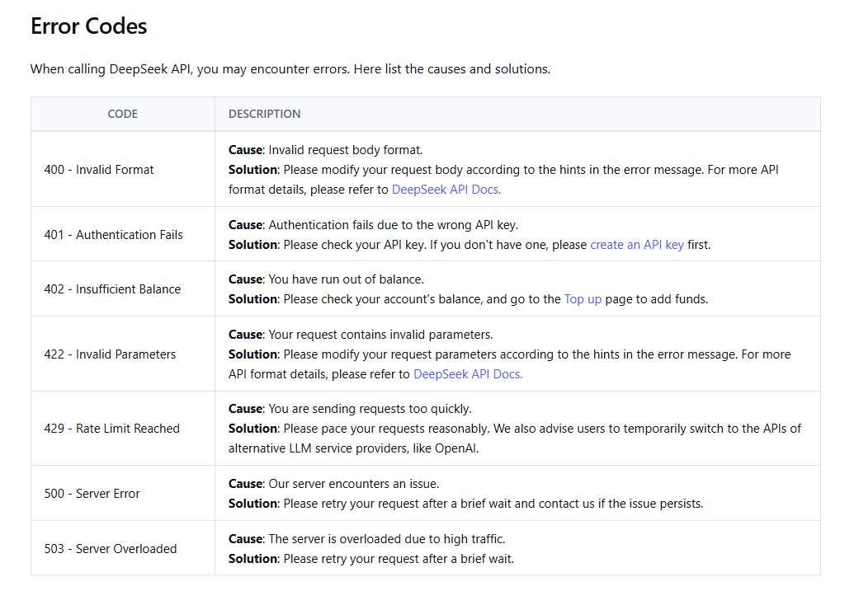Image resolution: width=859 pixels, height=591 pixels.
Task: Click 'You have run out of balance' text
Action: point(347,279)
